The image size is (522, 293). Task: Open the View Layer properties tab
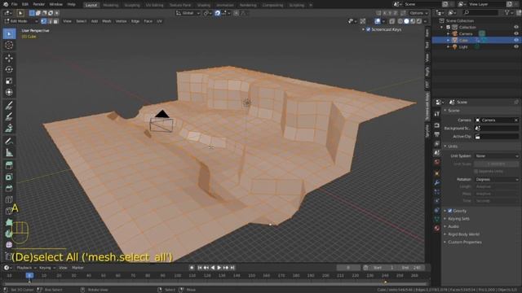coord(437,143)
